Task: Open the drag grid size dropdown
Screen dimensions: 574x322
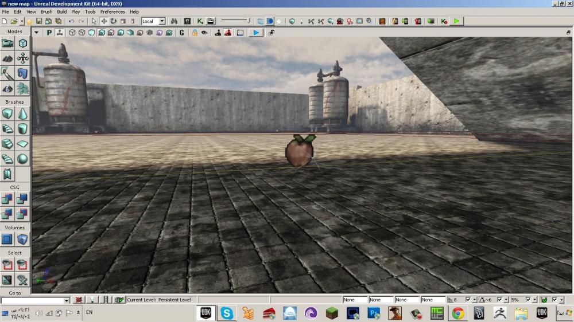Action: (475, 300)
